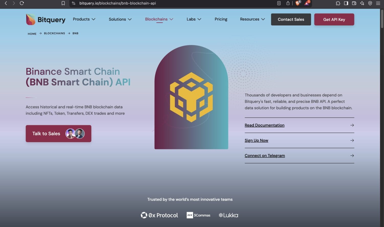The image size is (384, 227).
Task: Open the Resources dropdown
Action: [252, 19]
